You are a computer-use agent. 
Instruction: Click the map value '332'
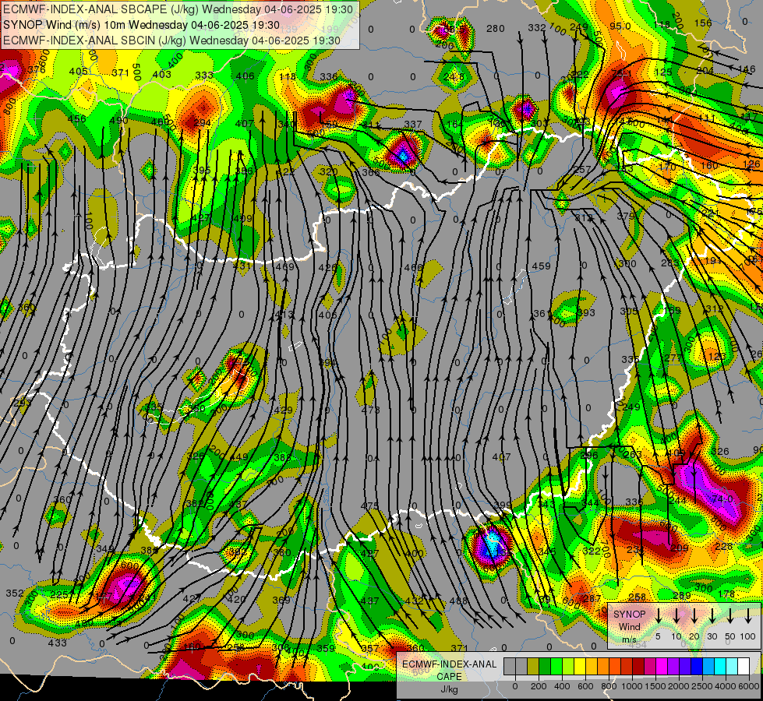point(537,28)
